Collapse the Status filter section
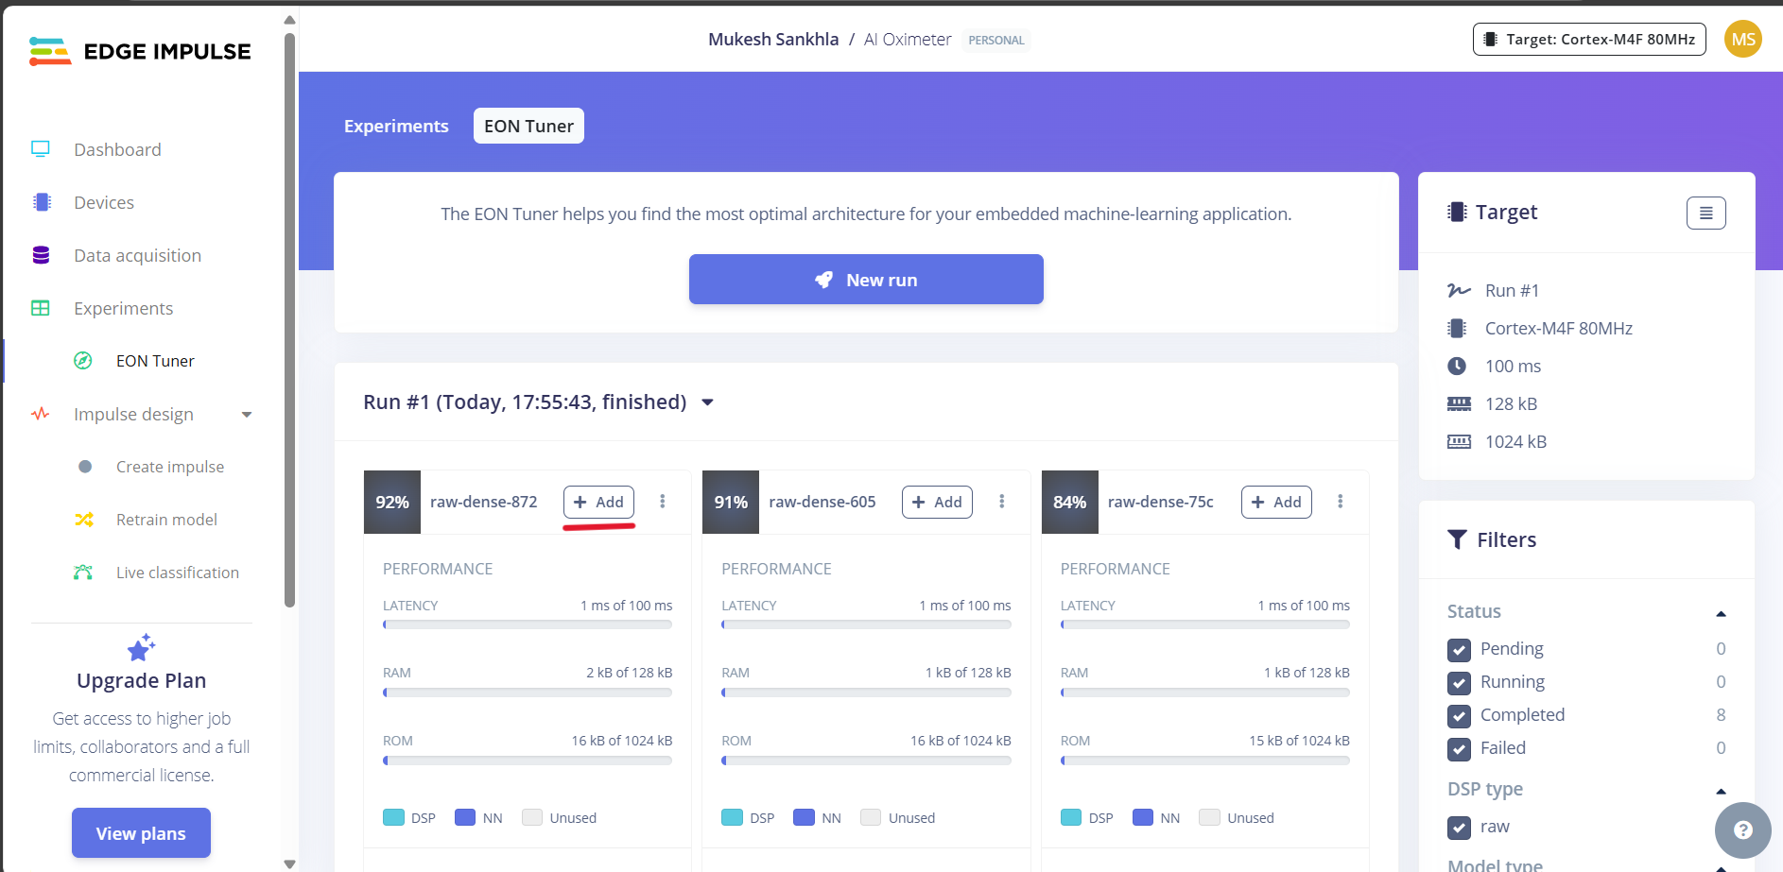Viewport: 1783px width, 872px height. tap(1721, 614)
